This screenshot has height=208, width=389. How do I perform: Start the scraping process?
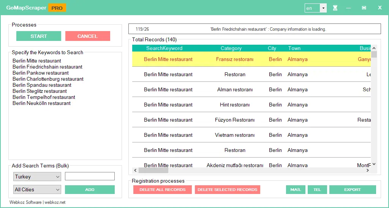(x=39, y=36)
